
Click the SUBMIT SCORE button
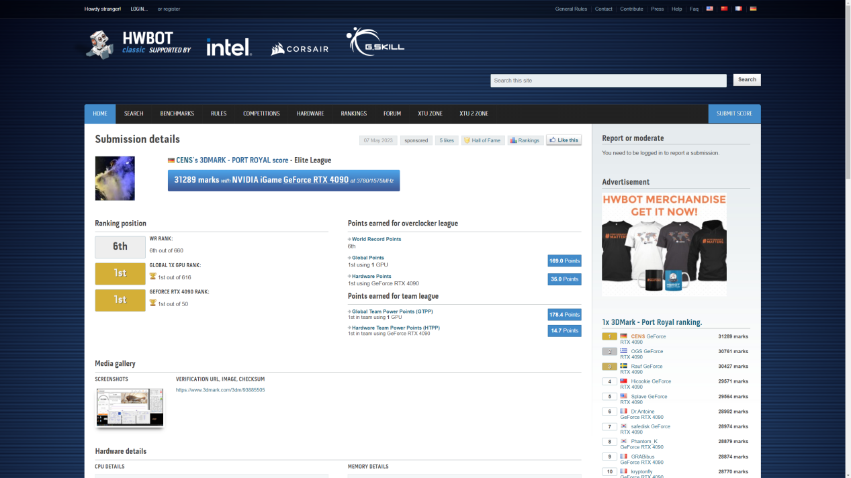pyautogui.click(x=734, y=113)
